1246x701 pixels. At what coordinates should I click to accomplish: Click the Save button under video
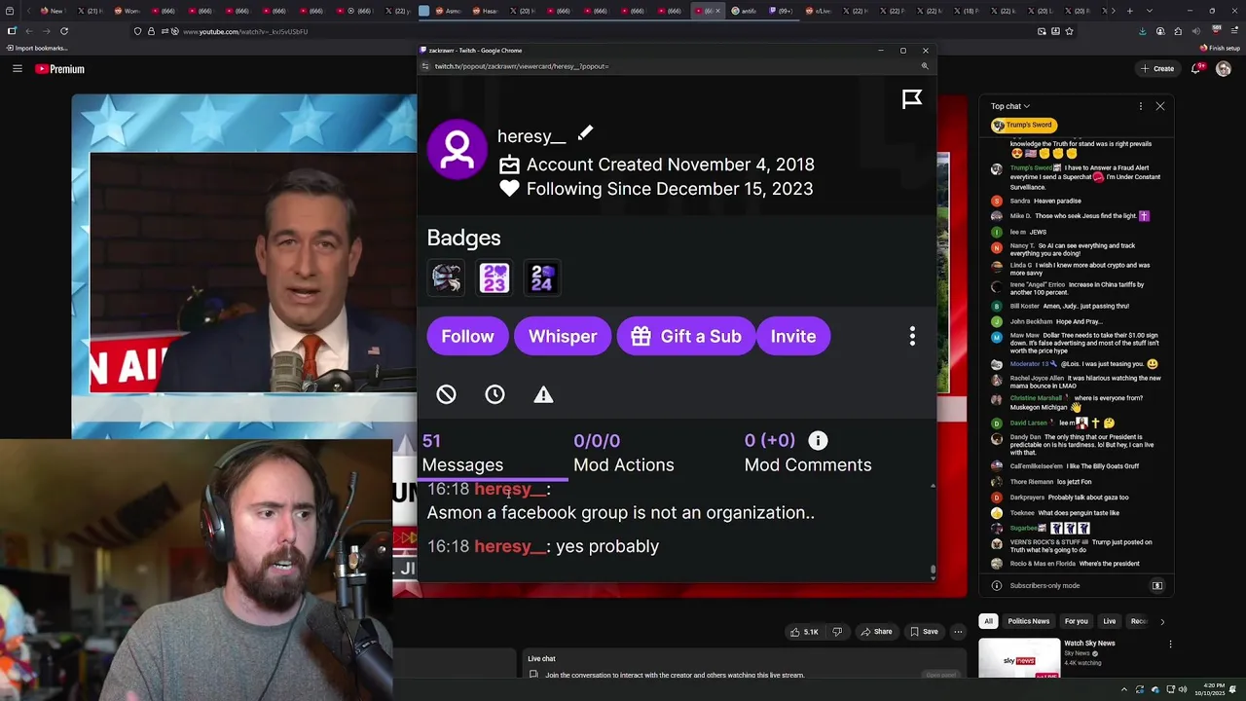tap(924, 632)
